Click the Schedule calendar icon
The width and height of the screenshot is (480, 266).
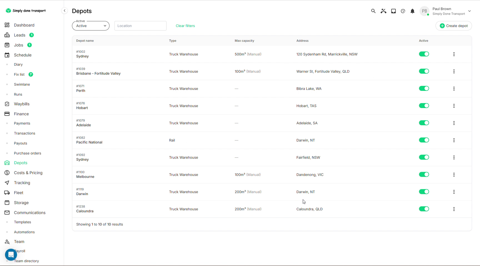(7, 55)
